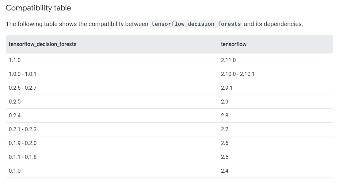Screen dimensions: 347x184
Task: Click the tensorflow_decision_forests column header
Action: [x=43, y=44]
